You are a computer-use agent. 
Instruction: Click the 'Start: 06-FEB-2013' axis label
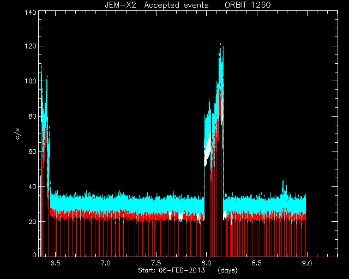point(171,270)
